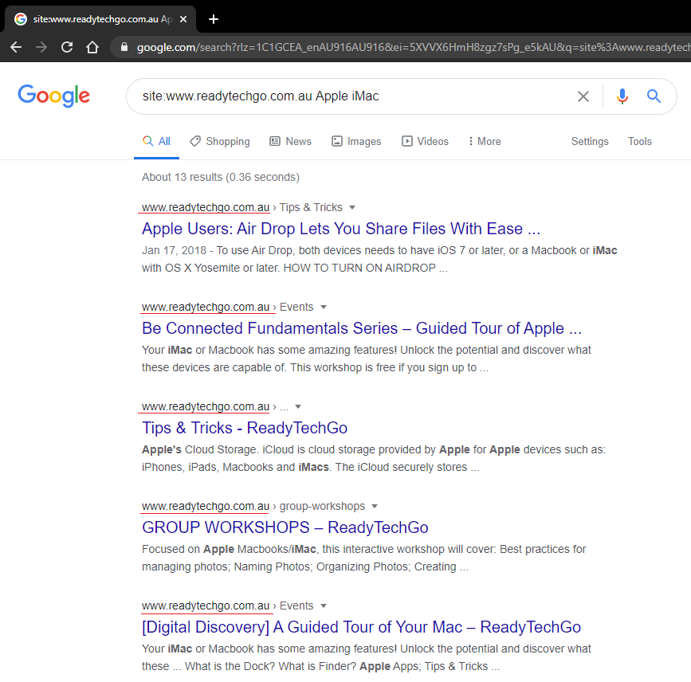Open 'Be Connected Fundamentals Series' result

(x=361, y=328)
